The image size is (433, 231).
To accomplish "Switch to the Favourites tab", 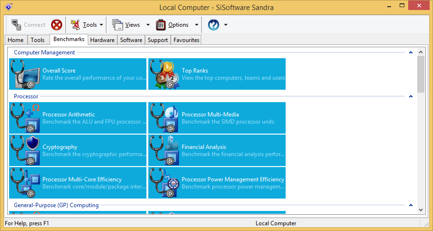I will tap(186, 40).
